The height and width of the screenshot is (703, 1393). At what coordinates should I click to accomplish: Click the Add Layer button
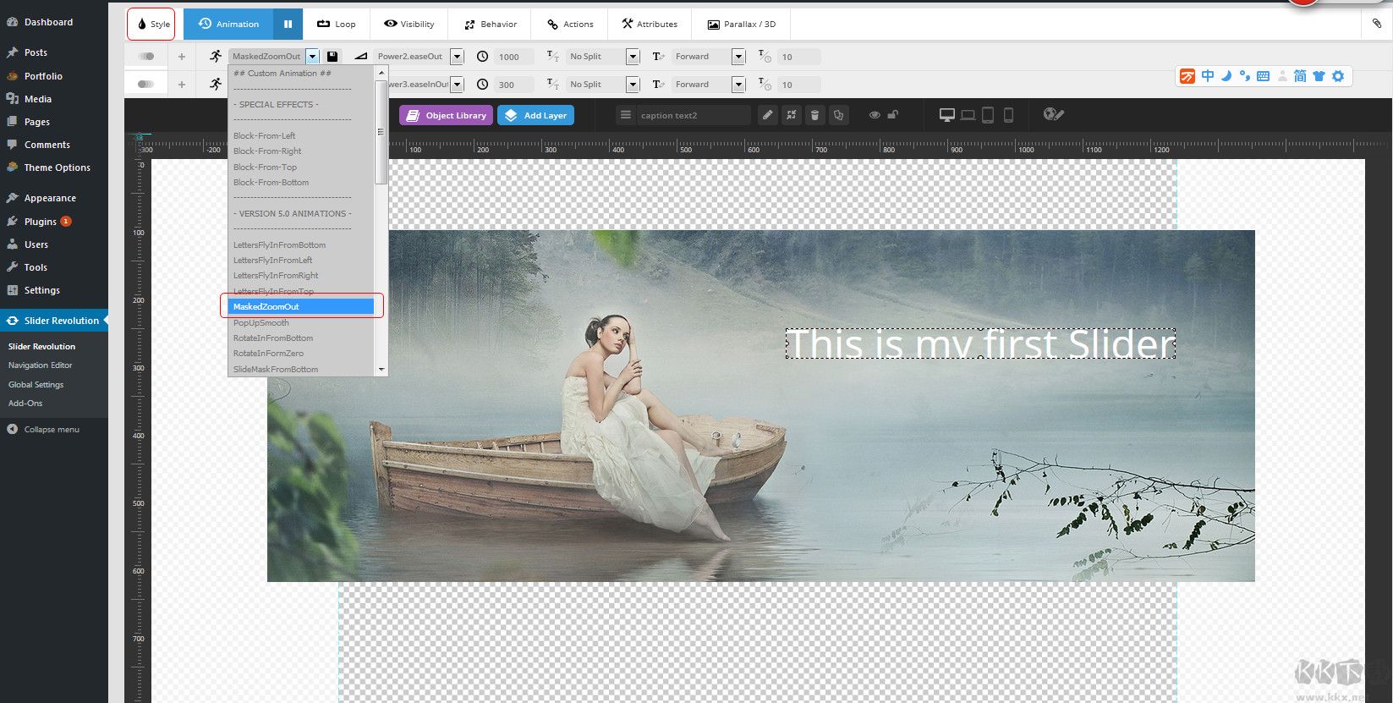tap(535, 115)
